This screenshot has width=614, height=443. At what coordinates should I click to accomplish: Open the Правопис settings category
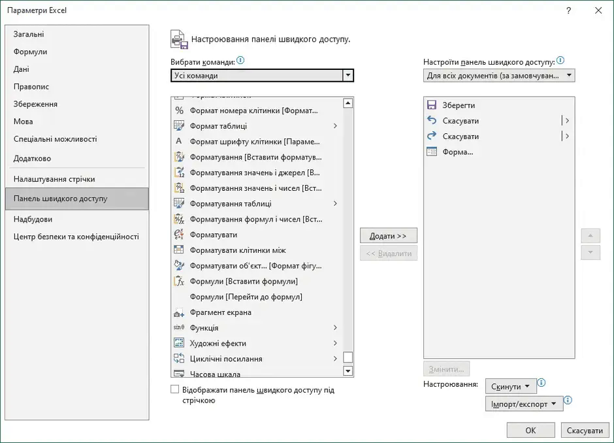(77, 86)
